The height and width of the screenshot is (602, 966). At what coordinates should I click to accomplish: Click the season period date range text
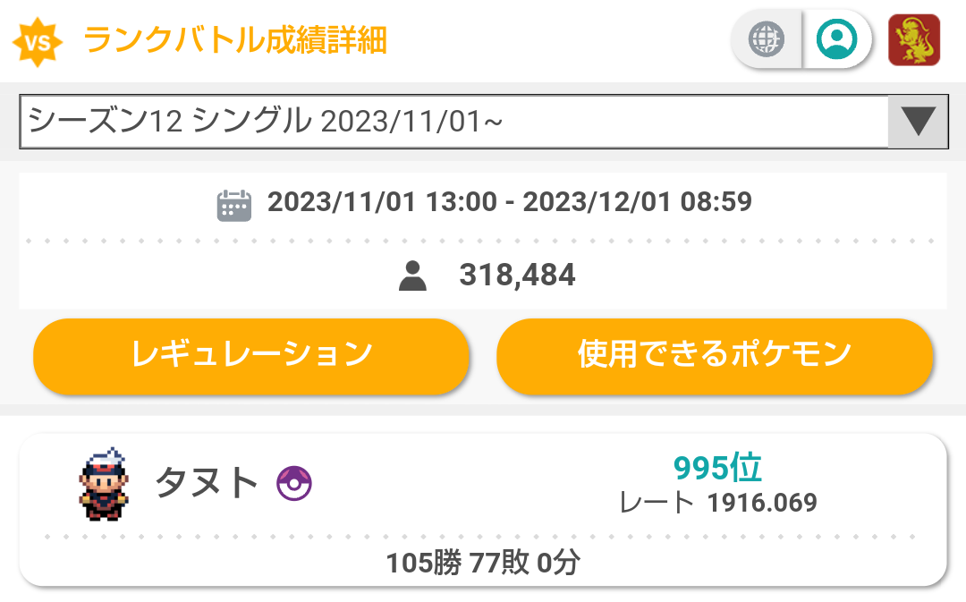(x=510, y=202)
